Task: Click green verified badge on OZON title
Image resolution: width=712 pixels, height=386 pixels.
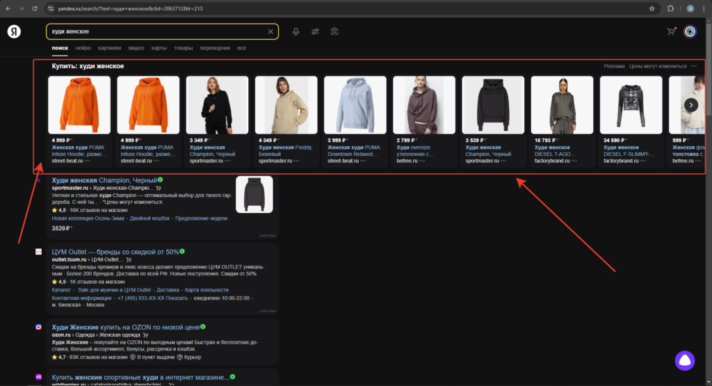Action: coord(203,326)
